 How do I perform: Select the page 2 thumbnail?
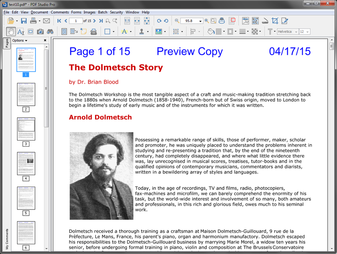pyautogui.click(x=26, y=94)
